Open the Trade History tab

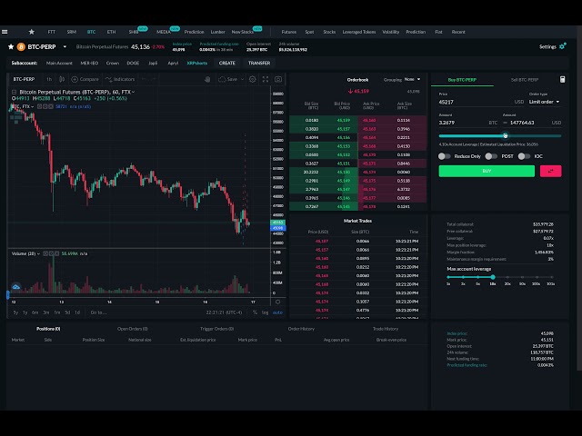(386, 329)
